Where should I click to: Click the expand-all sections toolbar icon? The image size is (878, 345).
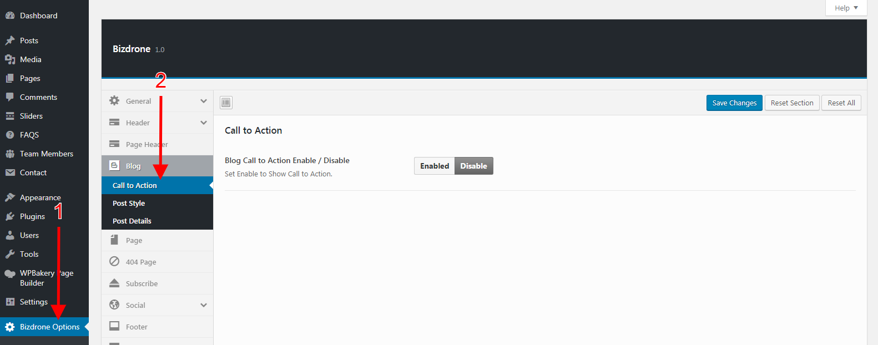click(226, 103)
